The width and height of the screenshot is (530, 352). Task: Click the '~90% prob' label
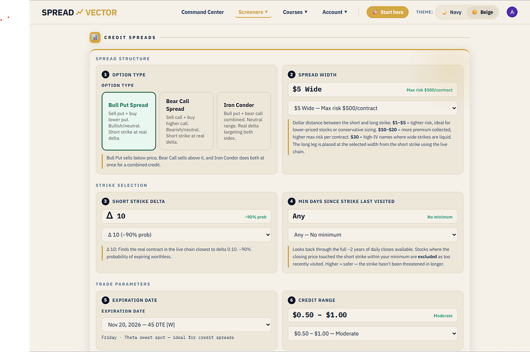[x=255, y=217]
